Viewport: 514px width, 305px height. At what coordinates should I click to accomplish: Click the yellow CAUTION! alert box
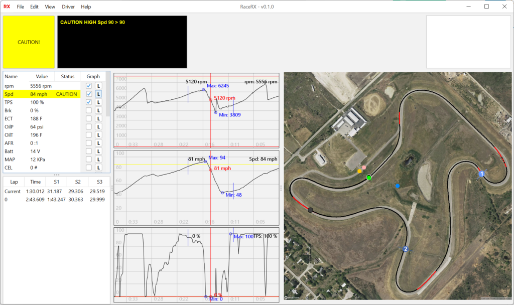coord(29,42)
